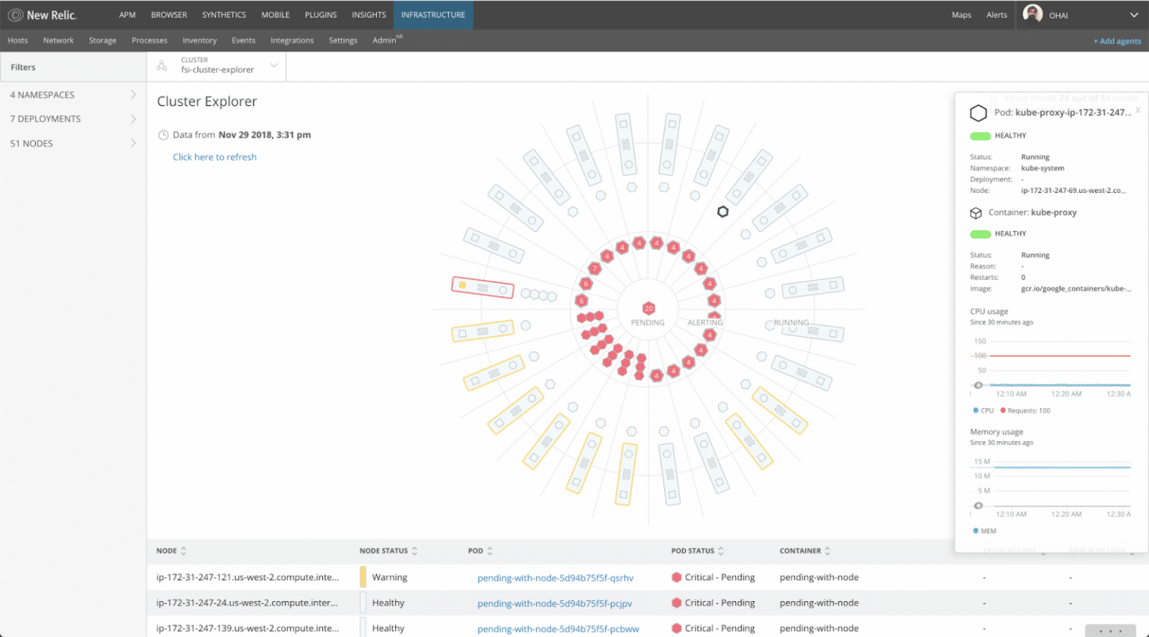1149x637 pixels.
Task: Select the red-outlined alerting node
Action: click(x=482, y=287)
